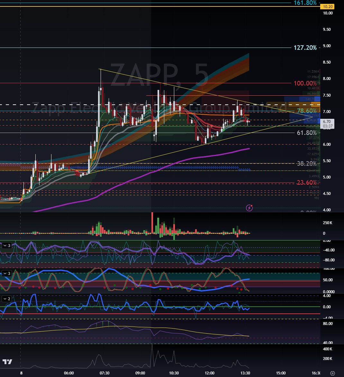Click the 06:00 time axis label
This screenshot has width=344, height=377.
[69, 373]
